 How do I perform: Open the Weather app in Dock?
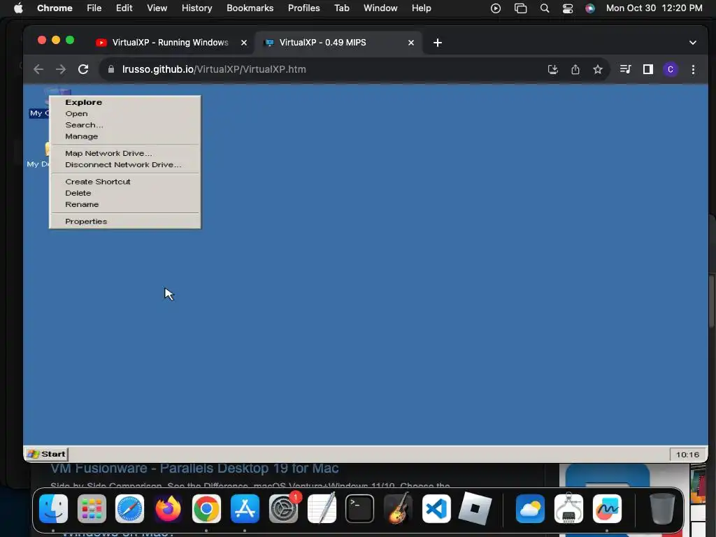click(530, 509)
